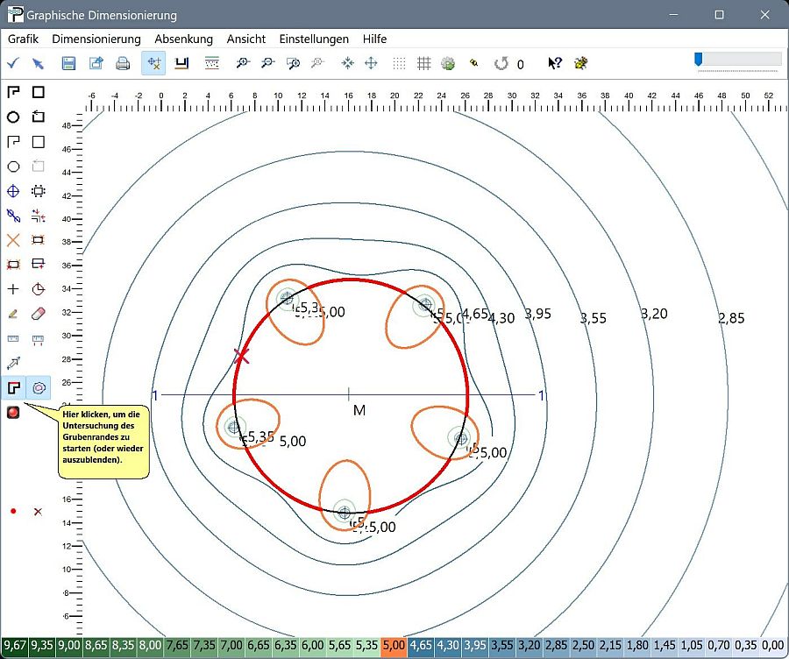Select the blue crosshair circle tool
This screenshot has height=659, width=789.
pos(13,191)
